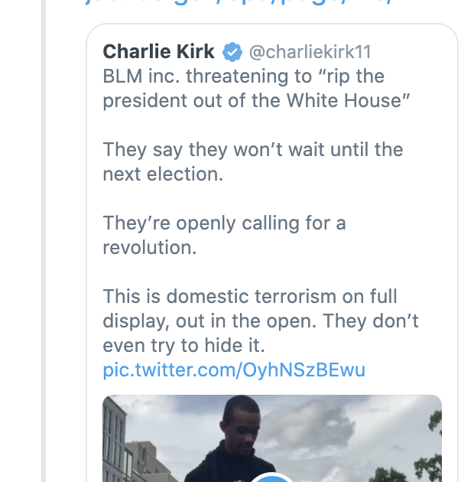
Task: Click the word "revolution." in the tweet
Action: pyautogui.click(x=148, y=247)
